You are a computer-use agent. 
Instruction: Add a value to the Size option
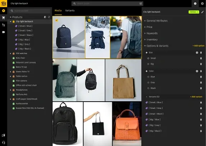coord(197,53)
